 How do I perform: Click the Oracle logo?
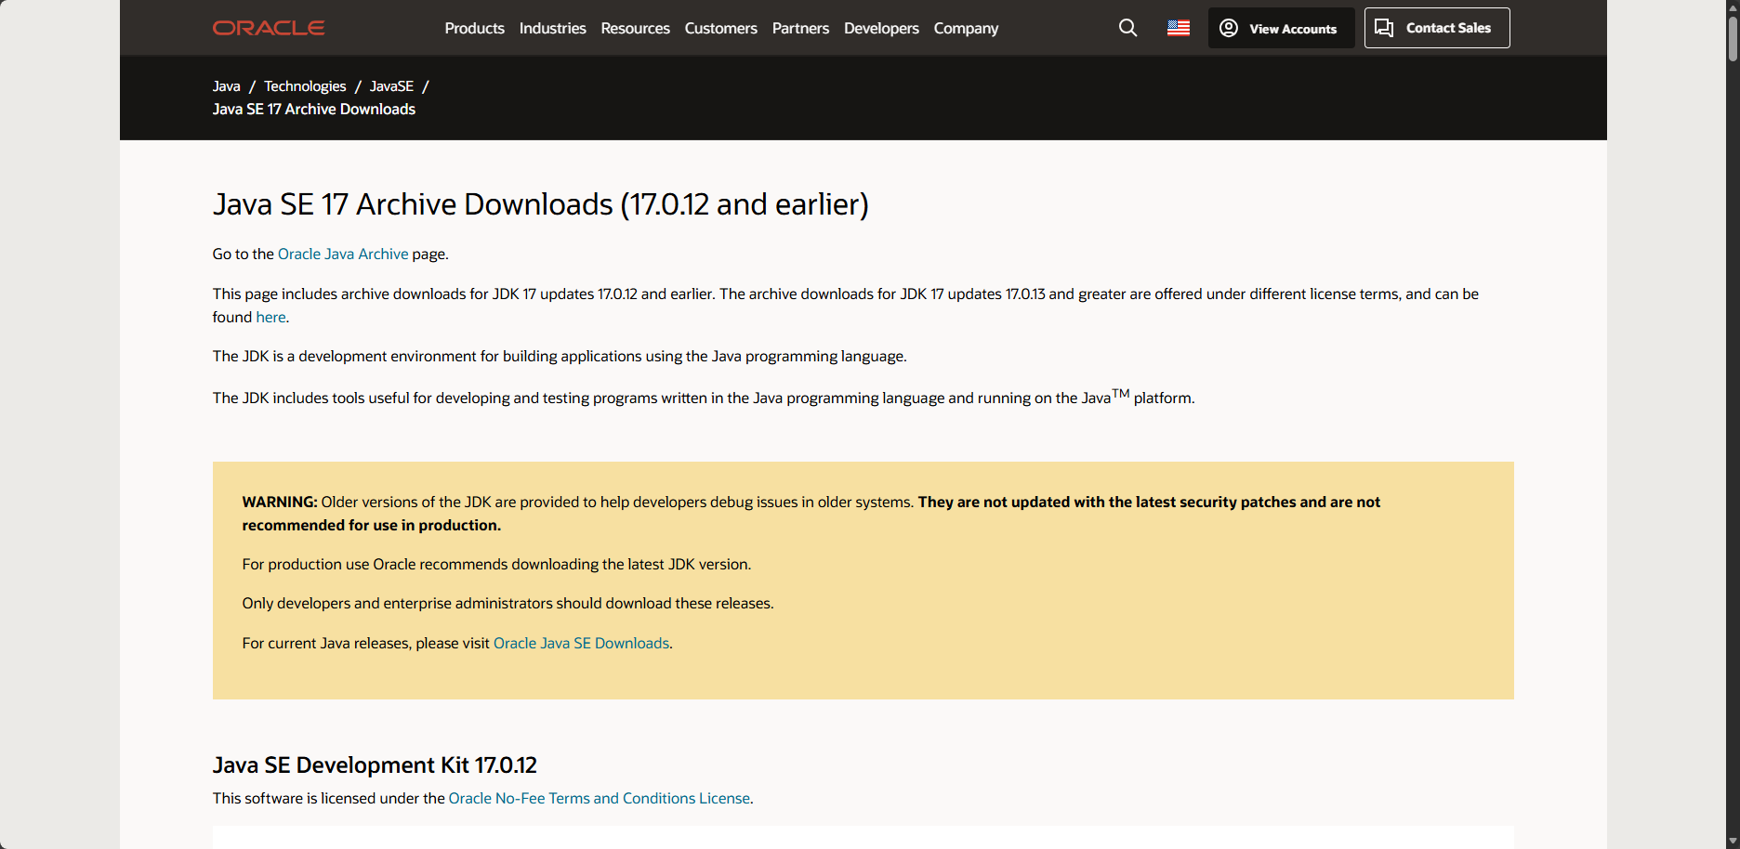(x=269, y=28)
